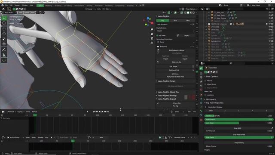
Task: Open the File menu
Action: (x=6, y=5)
